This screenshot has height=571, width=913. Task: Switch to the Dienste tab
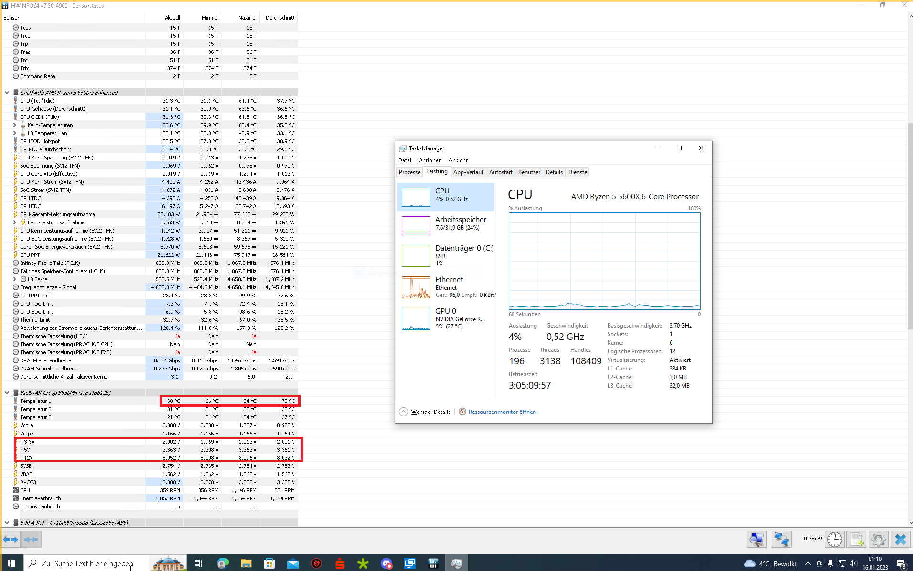click(577, 172)
